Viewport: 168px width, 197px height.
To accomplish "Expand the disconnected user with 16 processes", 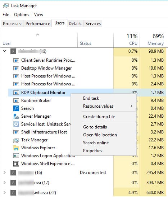I will tap(5, 173).
